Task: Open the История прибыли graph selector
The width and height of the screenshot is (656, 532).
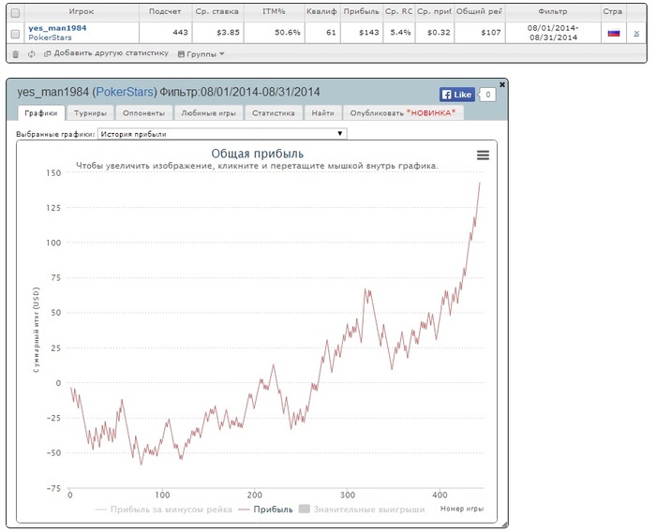Action: click(x=222, y=134)
